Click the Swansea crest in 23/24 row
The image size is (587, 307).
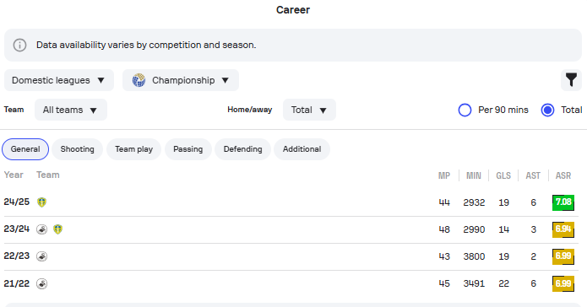coord(42,229)
